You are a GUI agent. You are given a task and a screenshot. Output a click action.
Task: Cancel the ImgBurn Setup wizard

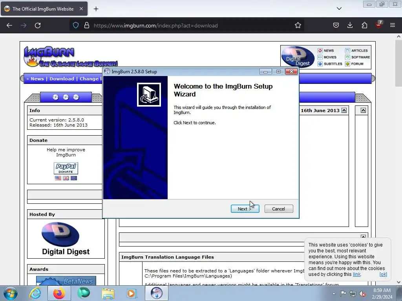[279, 209]
